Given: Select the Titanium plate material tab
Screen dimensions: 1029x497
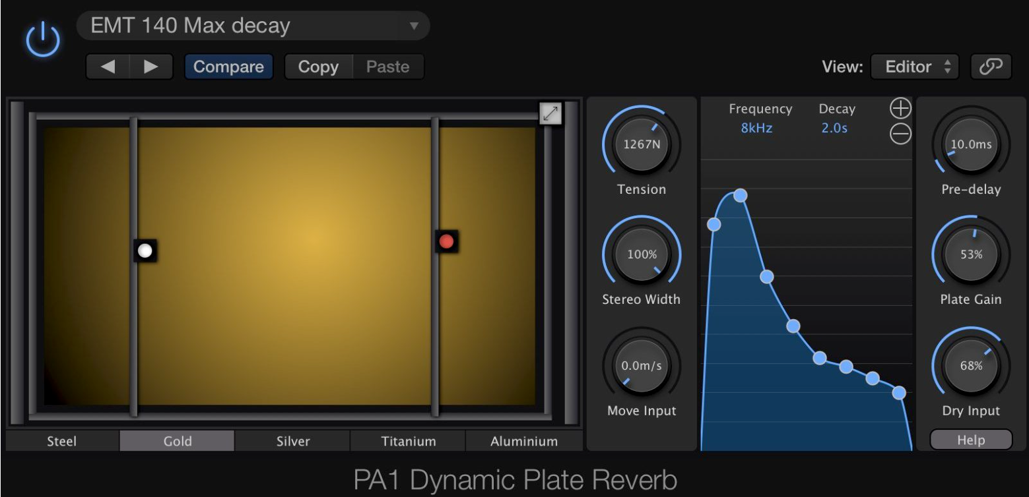Looking at the screenshot, I should pos(408,441).
